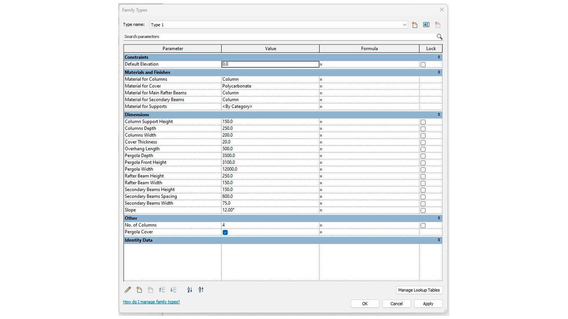Click the No. of Columns value 4
Screen dimensions: 568x319
[x=270, y=225]
